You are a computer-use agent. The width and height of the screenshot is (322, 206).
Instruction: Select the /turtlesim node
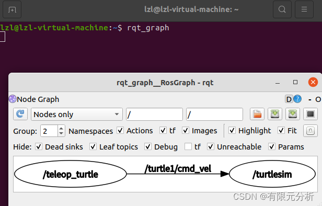coord(272,174)
